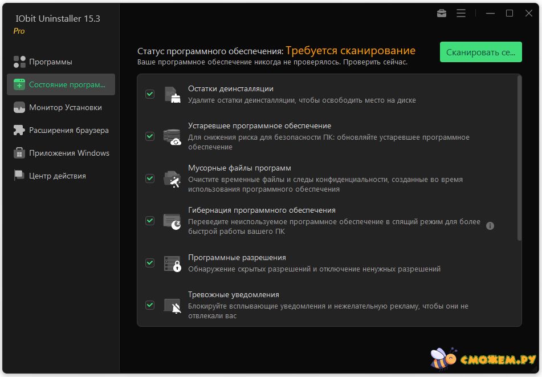Click the uninstall leftovers broom icon
This screenshot has width=542, height=377.
click(x=172, y=94)
